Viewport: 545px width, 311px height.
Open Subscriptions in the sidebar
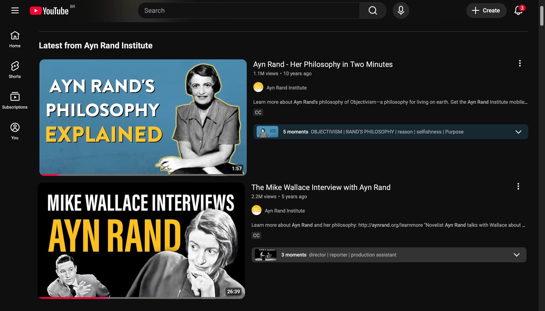point(15,100)
